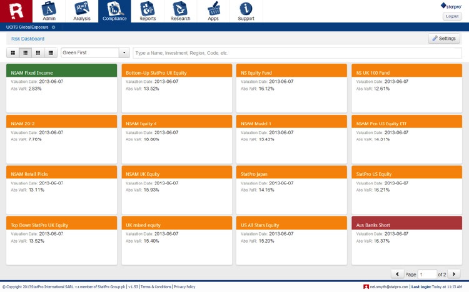Switch to list view layout

point(51,53)
